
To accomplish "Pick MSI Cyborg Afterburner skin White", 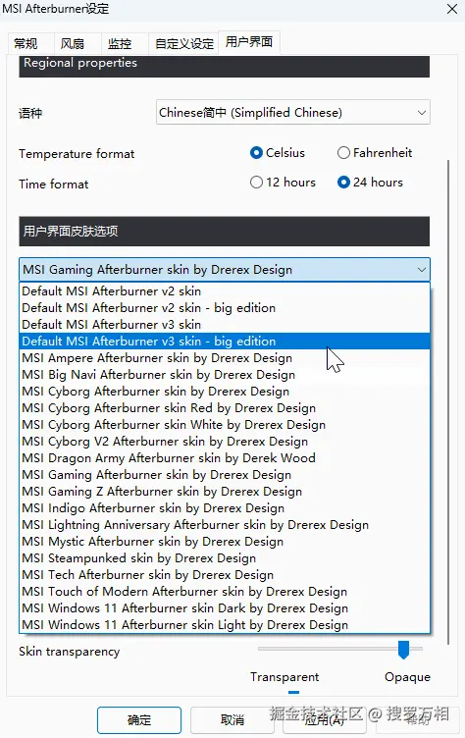I will [225, 425].
